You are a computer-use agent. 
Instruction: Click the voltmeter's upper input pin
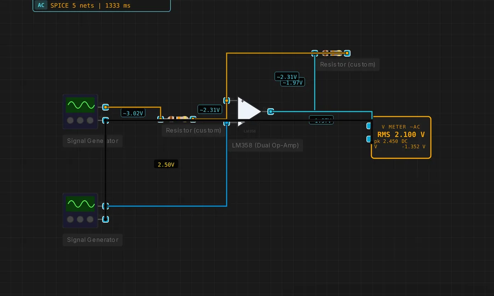[x=369, y=126]
